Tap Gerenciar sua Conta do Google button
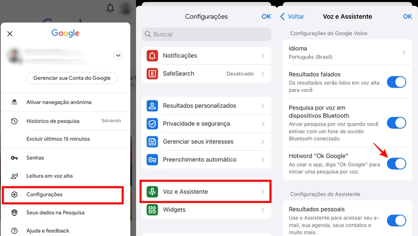 72,78
